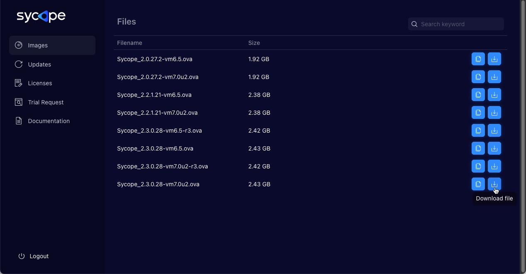Screen dimensions: 526x274
Task: Select the Sycope_2.0.27.2-vm6.5.ova filename
Action: 155,59
